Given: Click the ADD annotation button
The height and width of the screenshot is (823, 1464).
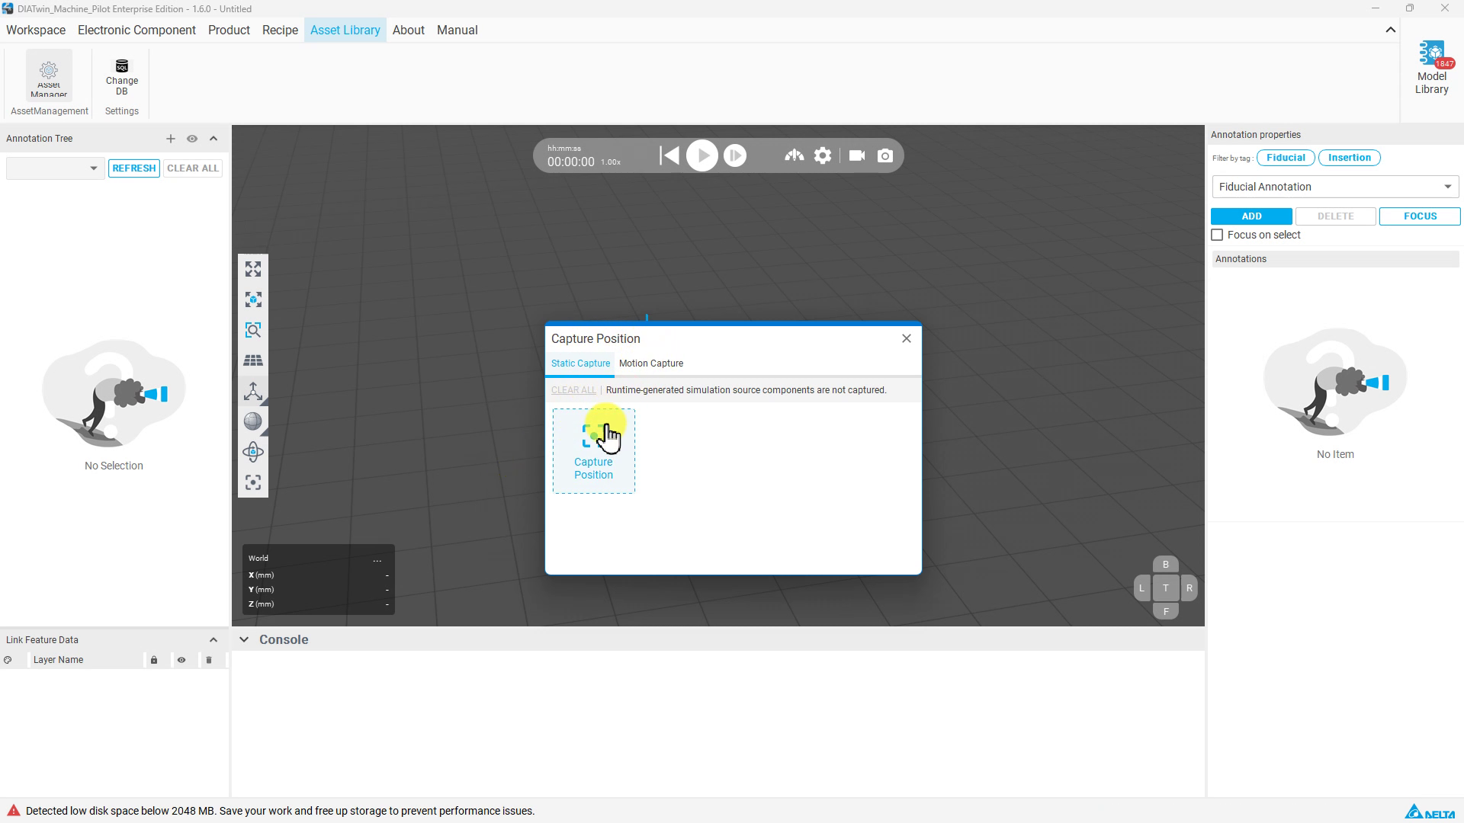Looking at the screenshot, I should (x=1251, y=216).
